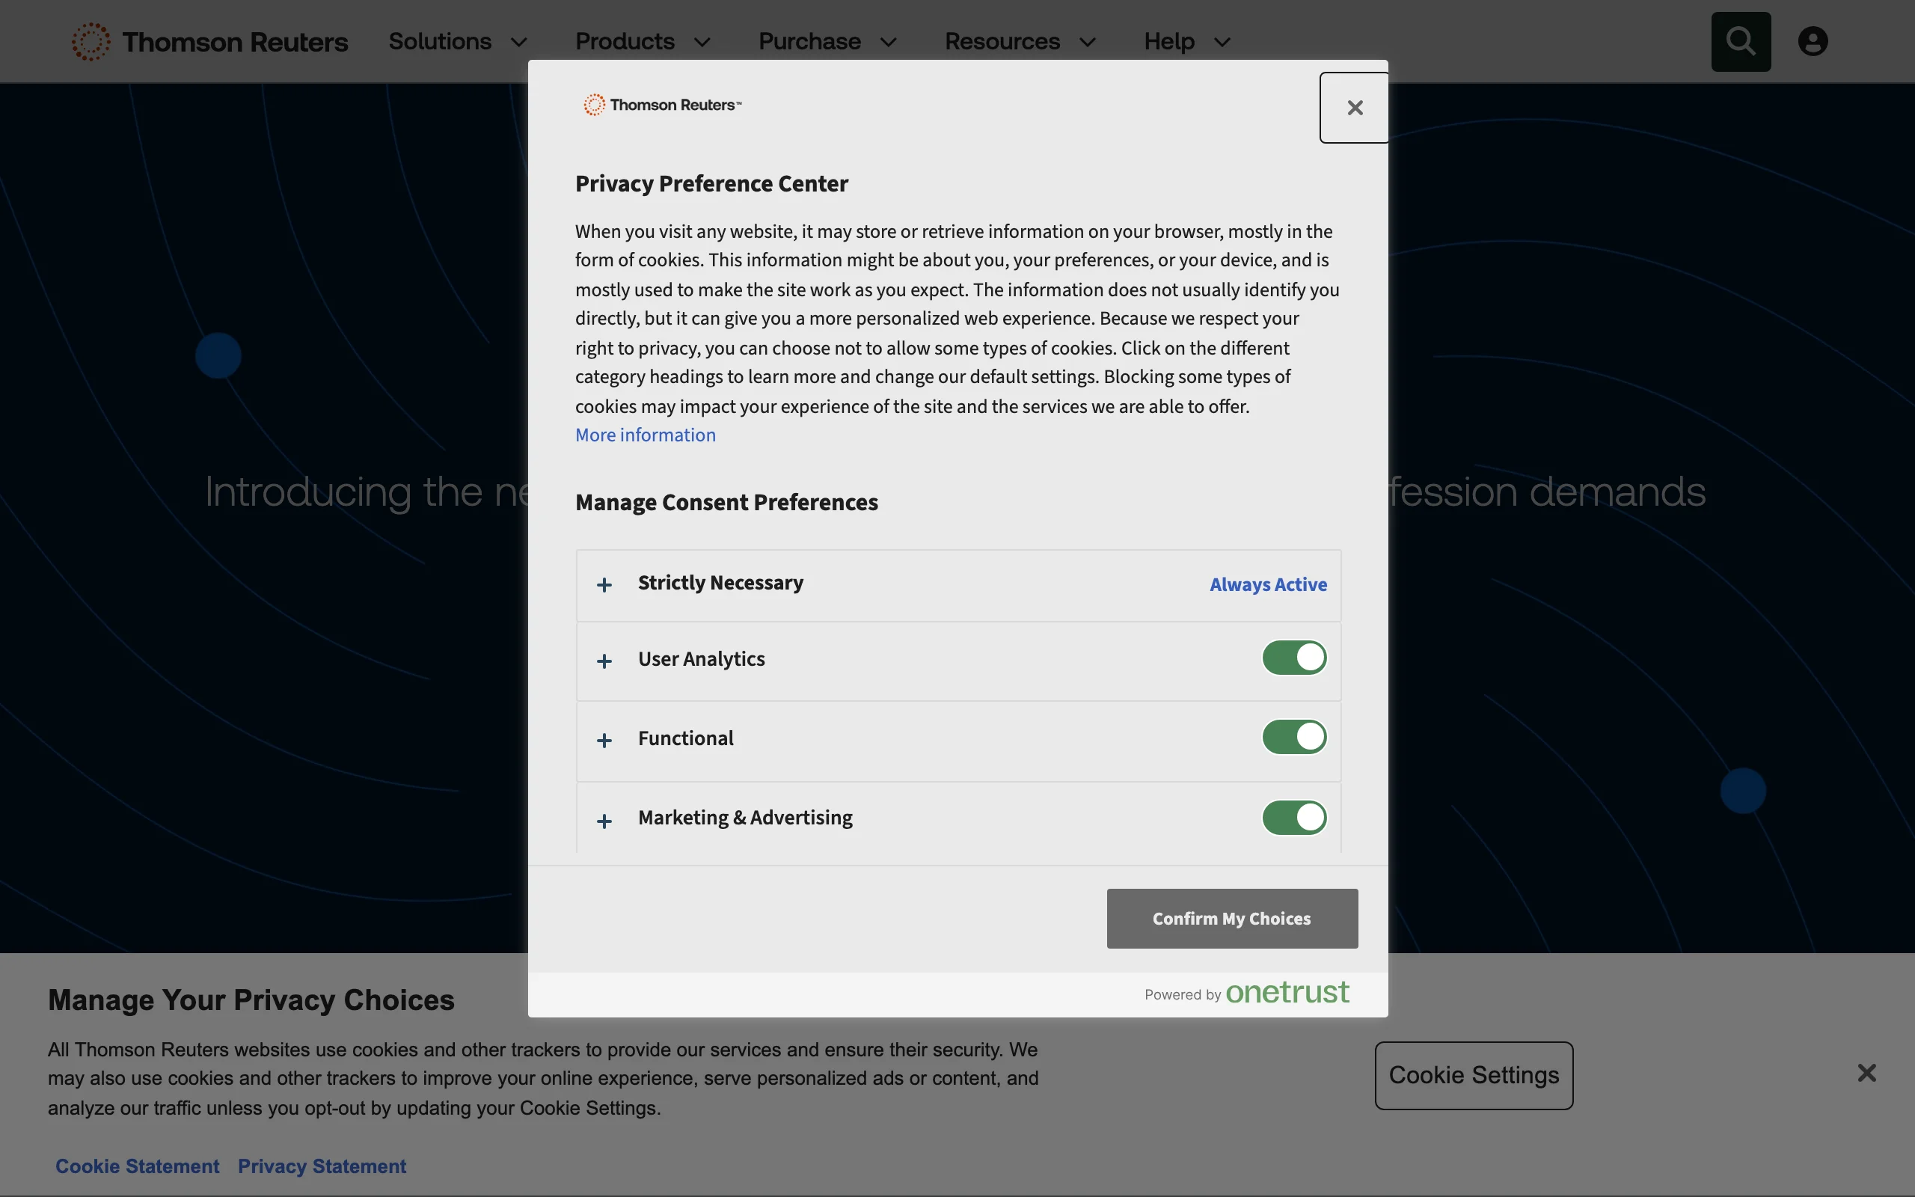Open the Resources menu
Viewport: 1915px width, 1197px height.
point(1021,41)
